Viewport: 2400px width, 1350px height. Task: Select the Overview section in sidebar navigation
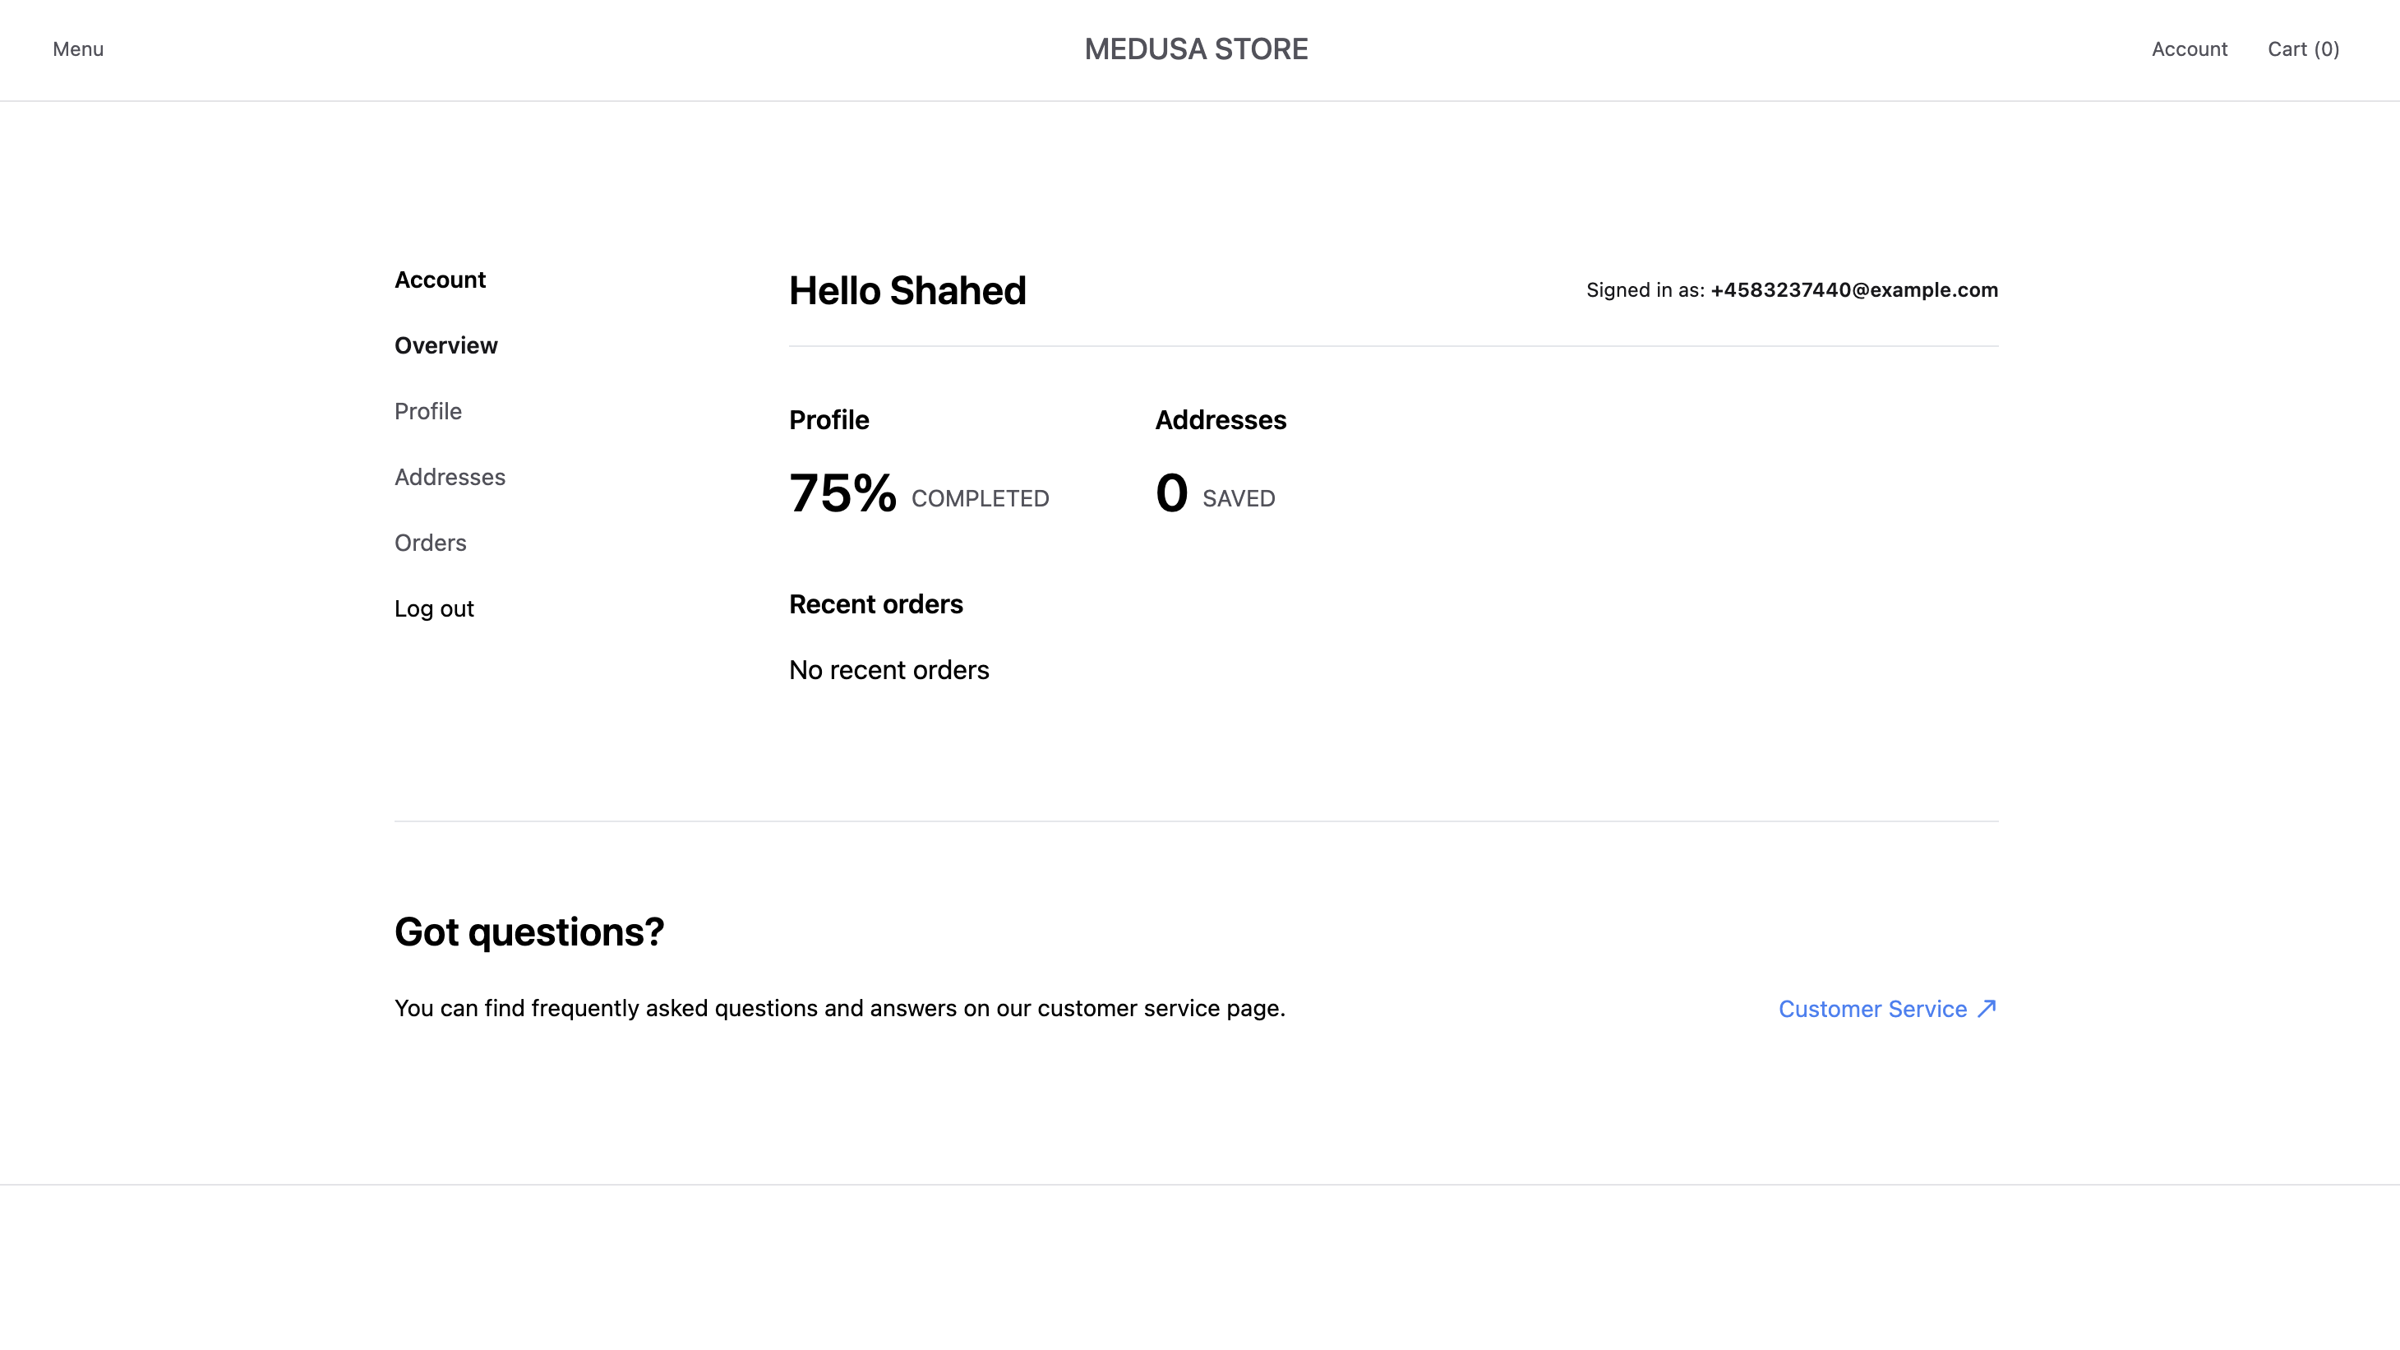pos(445,344)
